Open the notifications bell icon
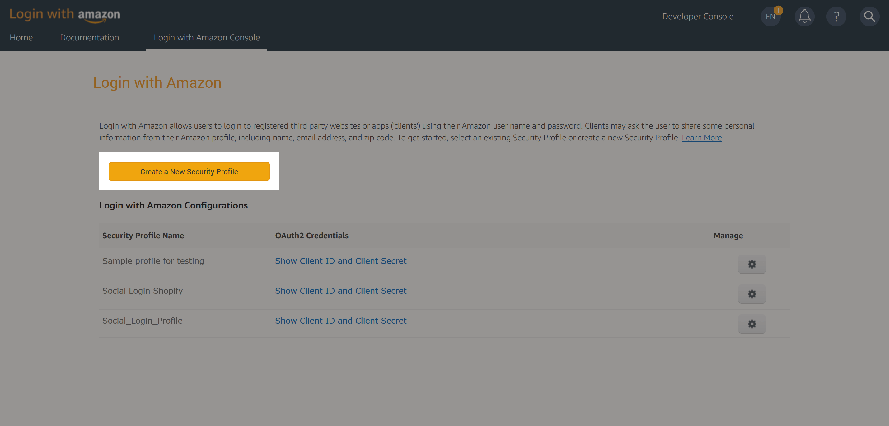The image size is (889, 426). coord(804,16)
